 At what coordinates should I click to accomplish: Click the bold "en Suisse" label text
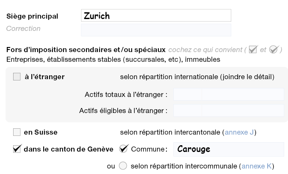[40, 133]
